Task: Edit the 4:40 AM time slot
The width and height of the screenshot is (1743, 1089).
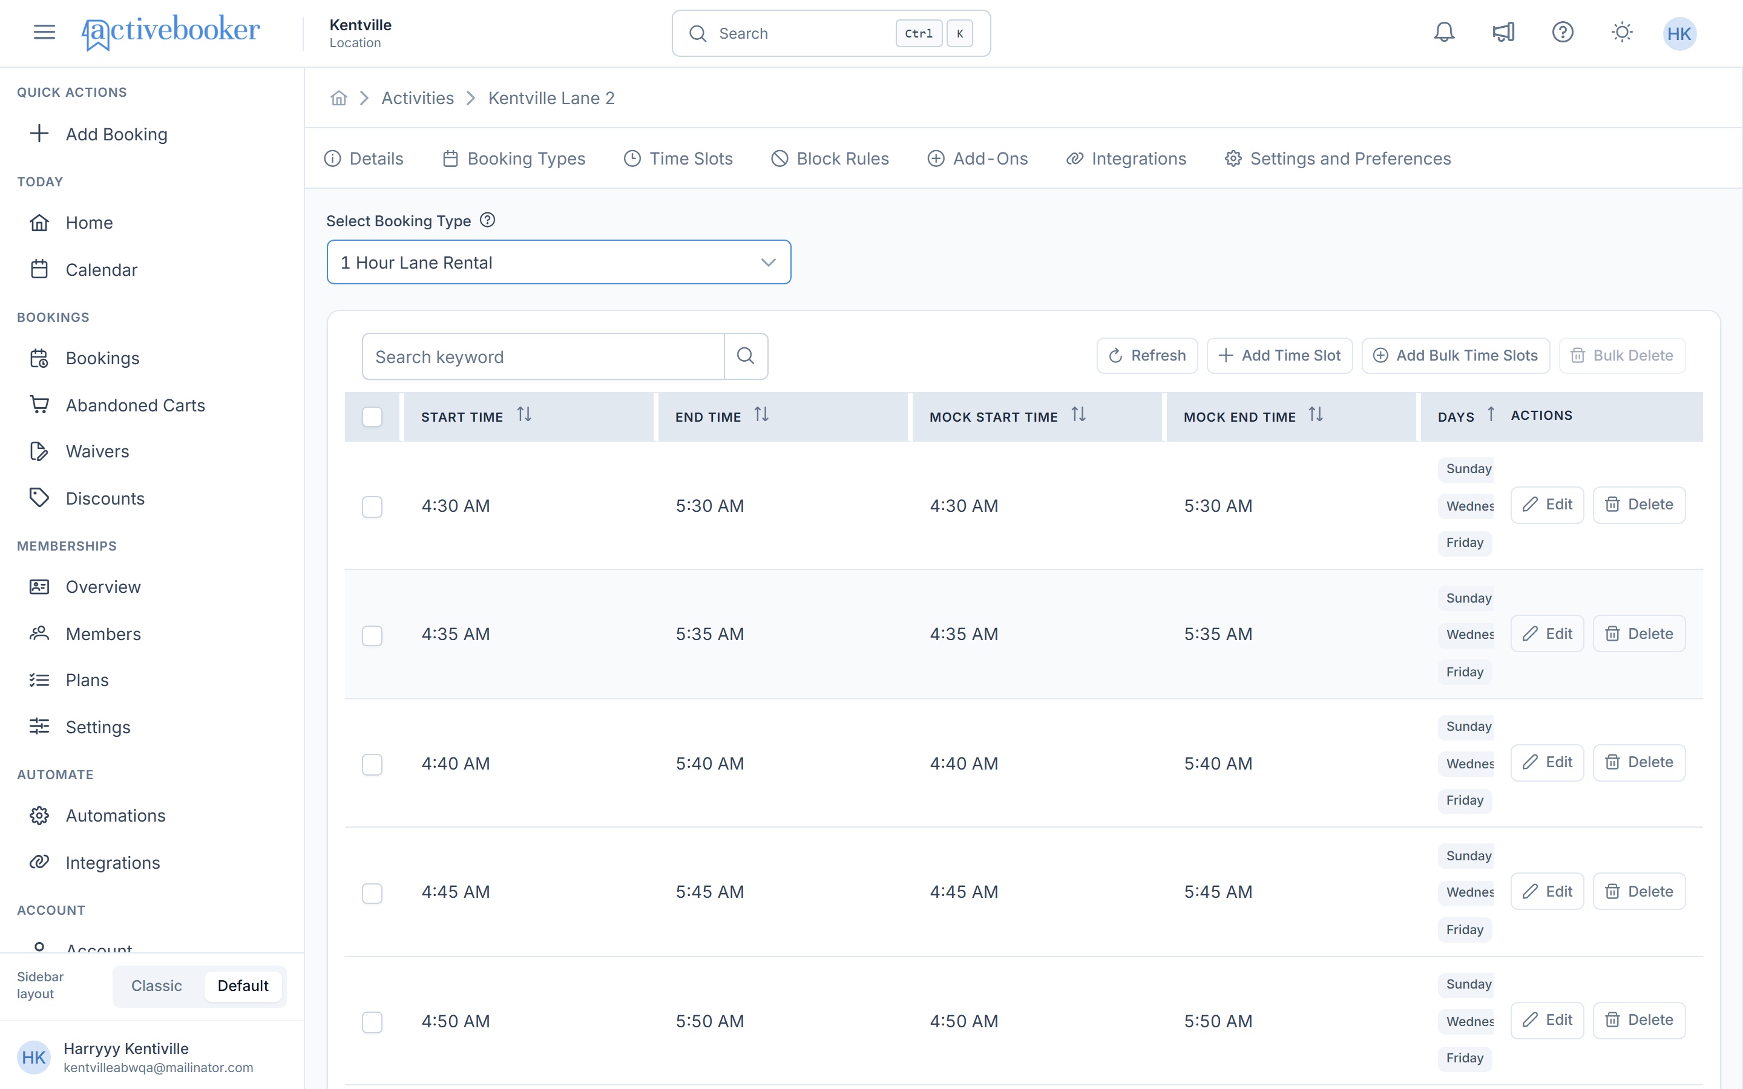Action: coord(1546,762)
